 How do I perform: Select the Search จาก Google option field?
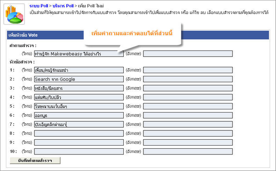[x=79, y=79]
